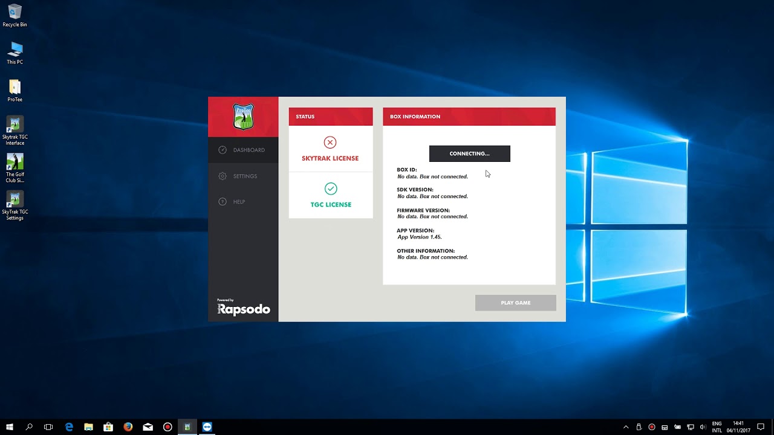The height and width of the screenshot is (435, 774).
Task: Click the red recording tray icon
Action: tap(651, 427)
